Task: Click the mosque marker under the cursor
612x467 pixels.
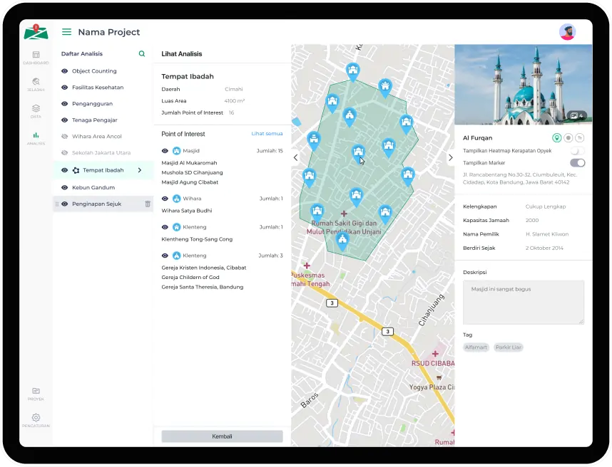Action: tap(358, 152)
